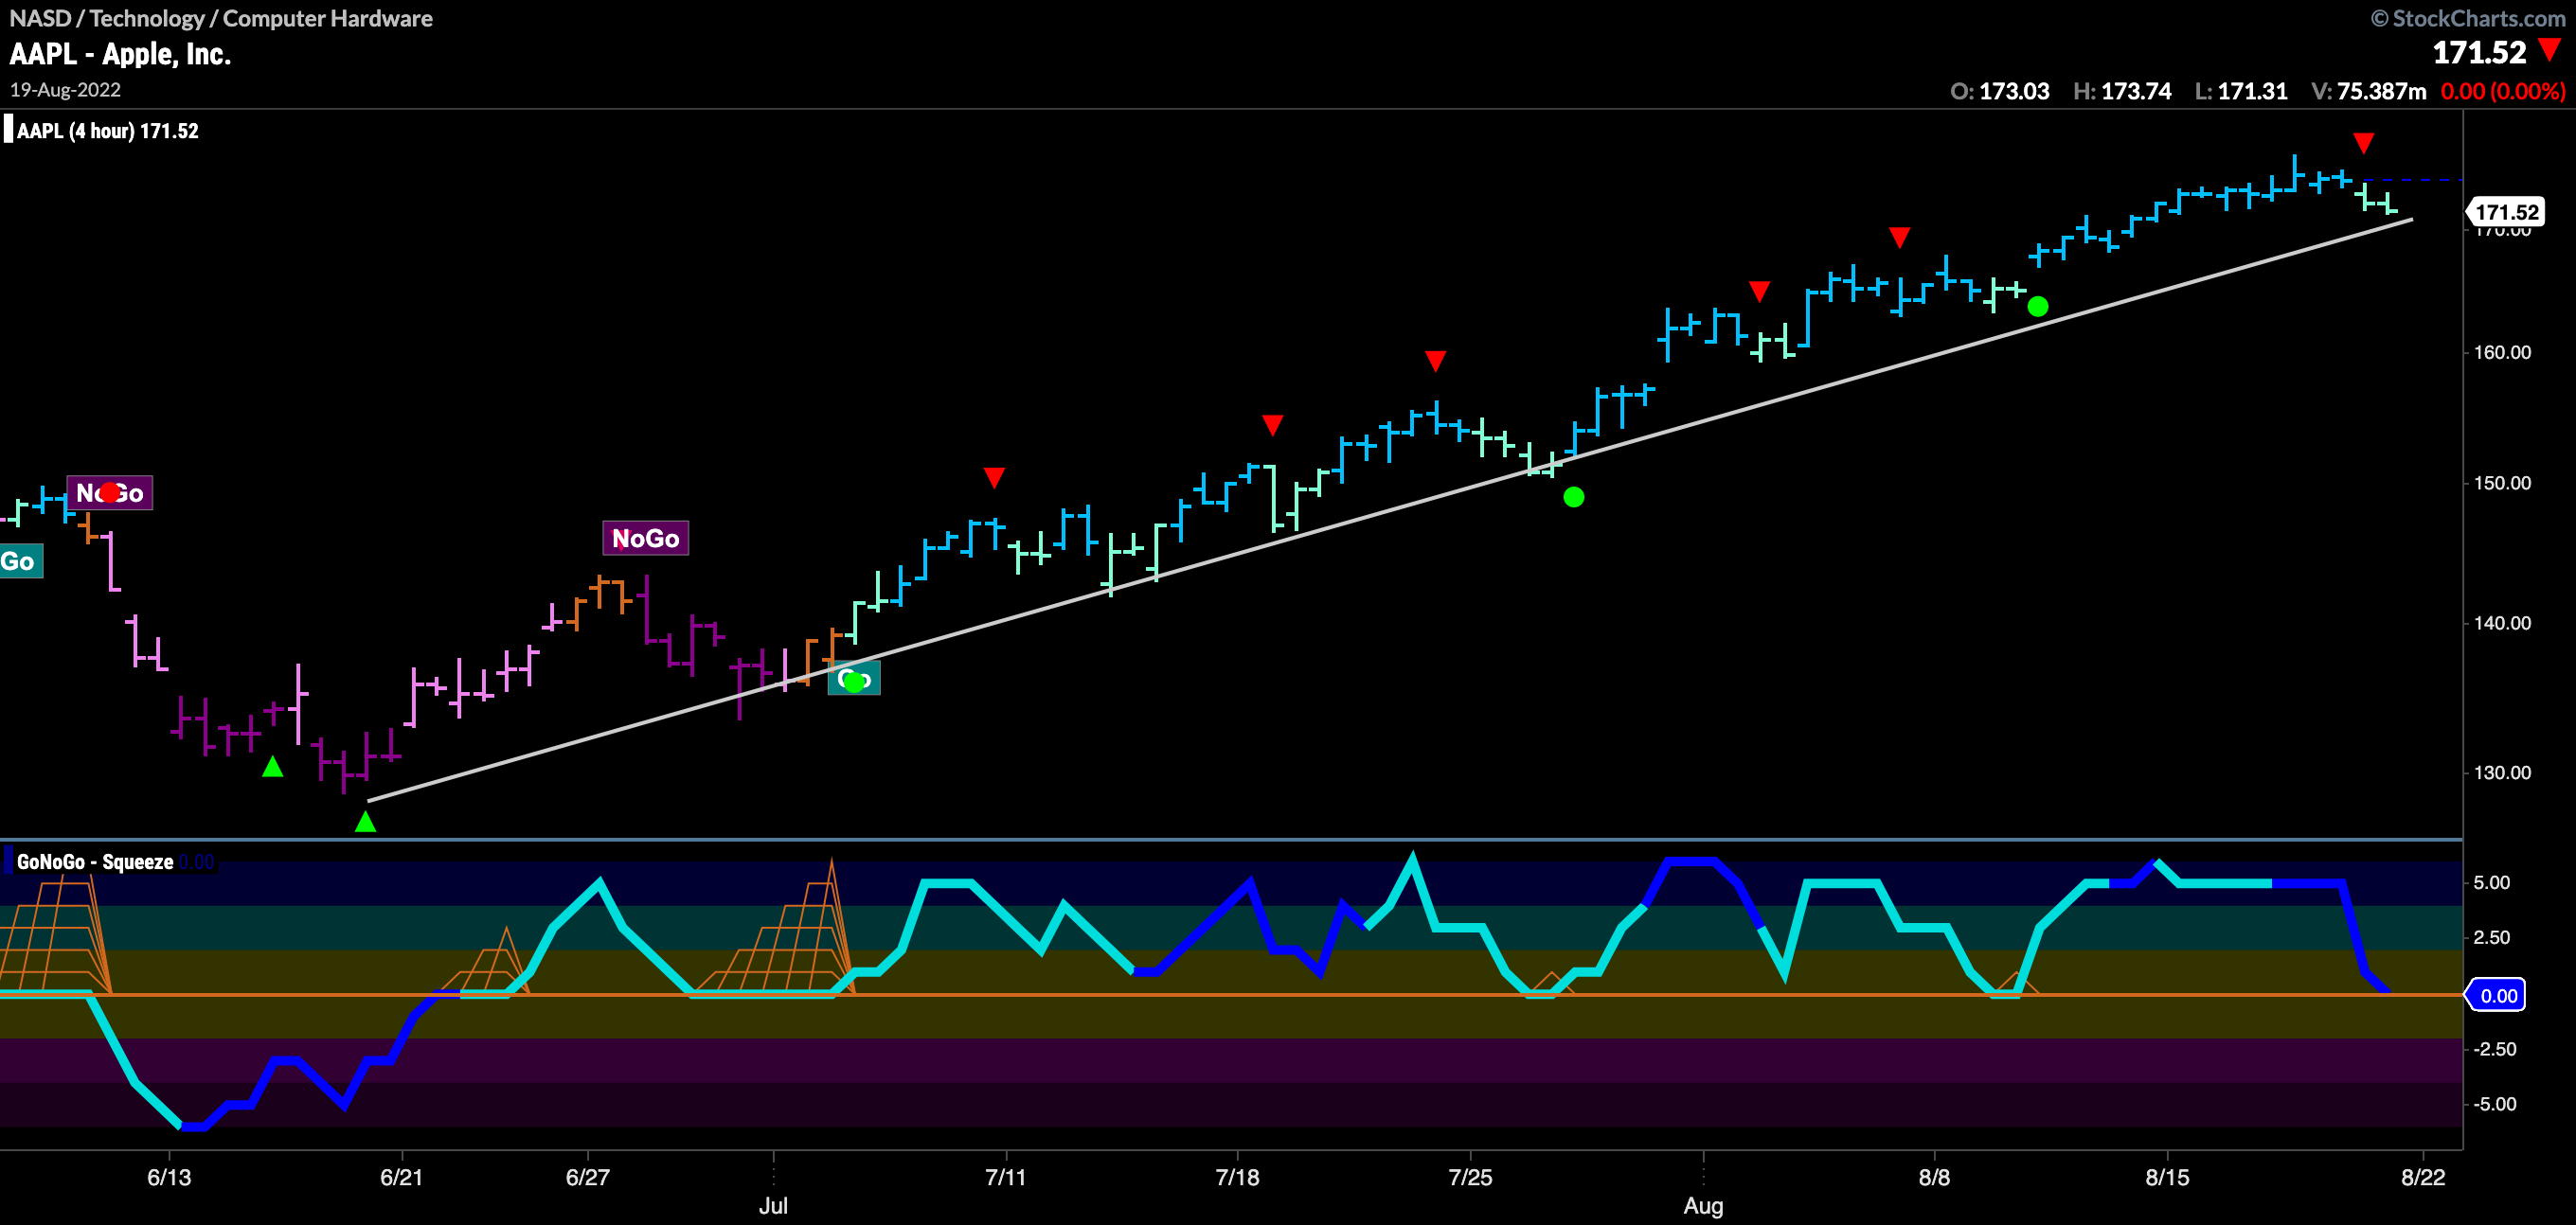Click the green circle marker after 7/25
Image resolution: width=2576 pixels, height=1225 pixels.
(x=1574, y=497)
